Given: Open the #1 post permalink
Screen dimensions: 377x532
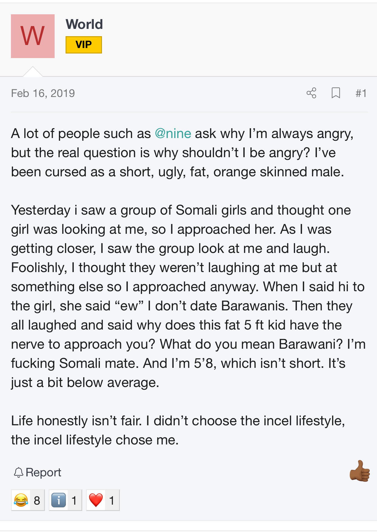Looking at the screenshot, I should click(x=361, y=93).
